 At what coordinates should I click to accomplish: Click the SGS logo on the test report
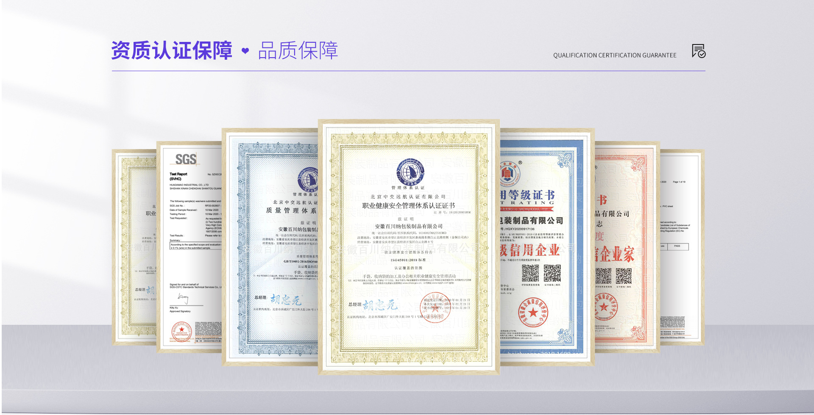(186, 159)
